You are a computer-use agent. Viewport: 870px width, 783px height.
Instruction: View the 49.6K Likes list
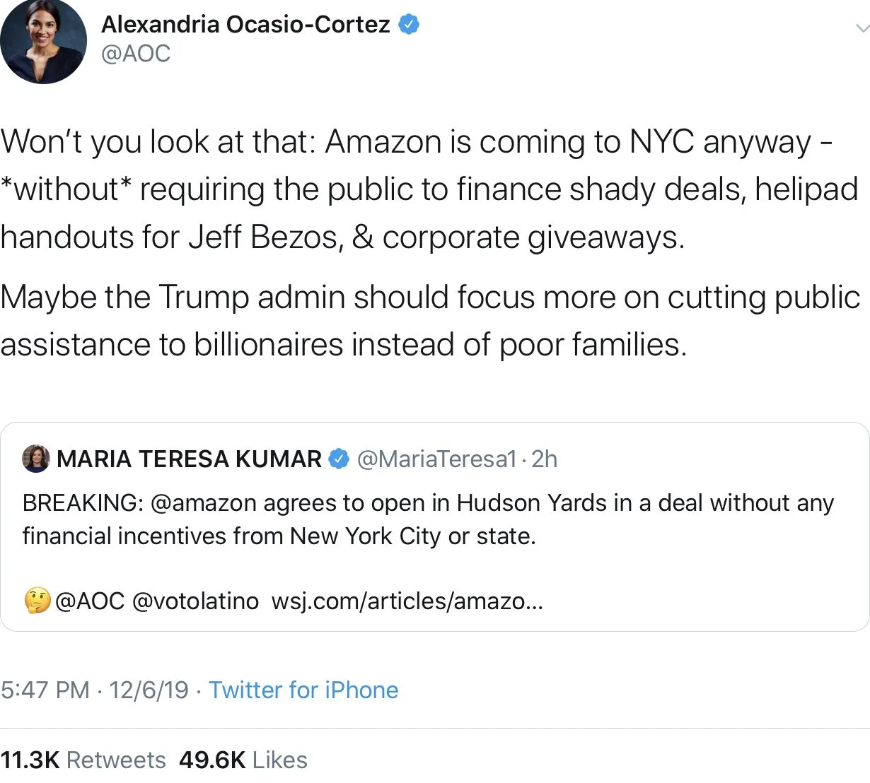243,760
